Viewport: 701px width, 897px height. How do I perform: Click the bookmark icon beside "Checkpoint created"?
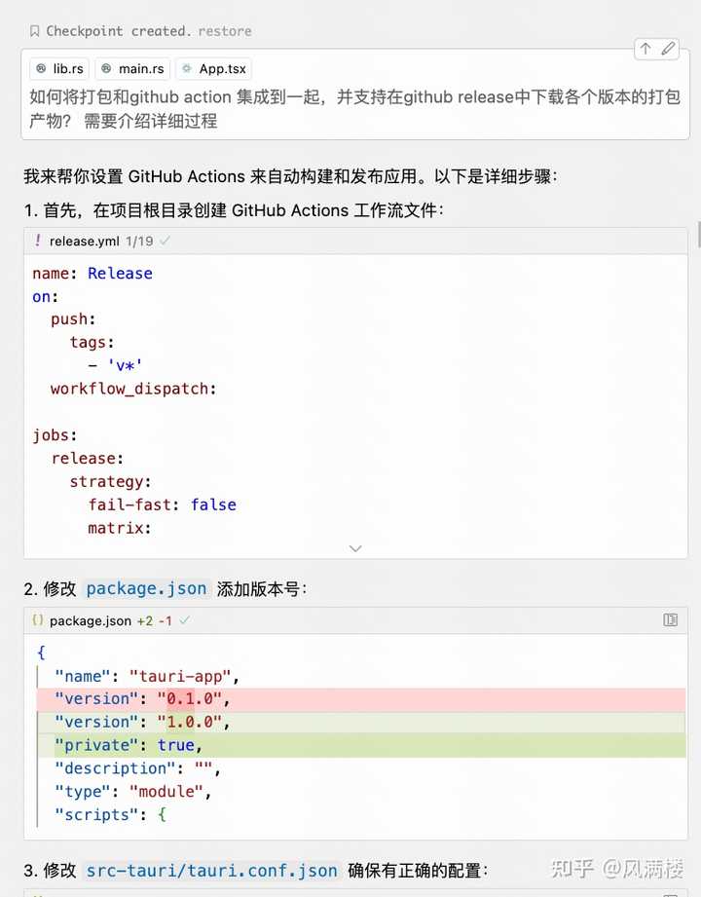[x=35, y=30]
